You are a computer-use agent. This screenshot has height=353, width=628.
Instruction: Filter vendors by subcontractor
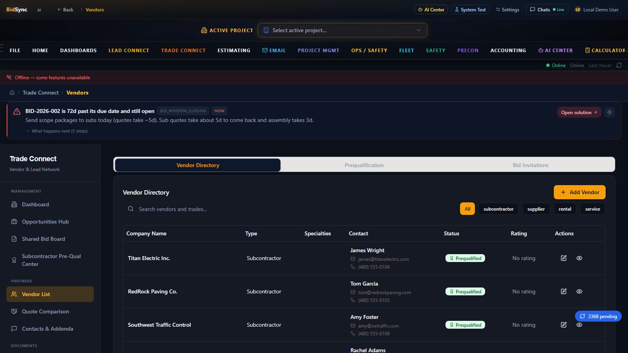[498, 209]
